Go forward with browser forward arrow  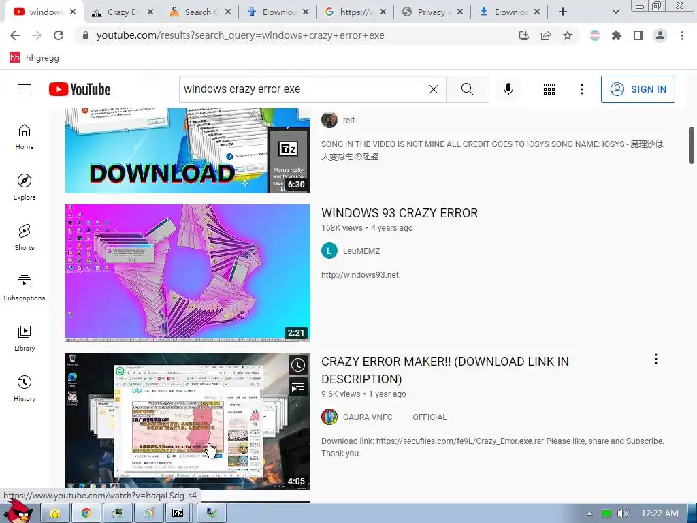(x=37, y=35)
